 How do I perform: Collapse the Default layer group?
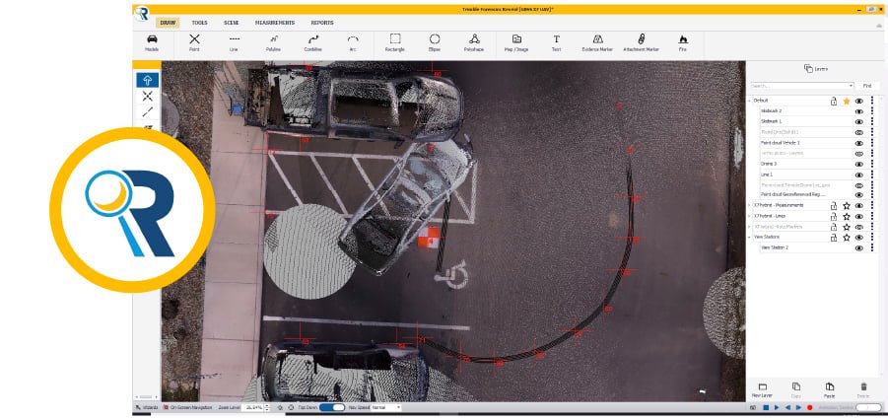tap(750, 101)
